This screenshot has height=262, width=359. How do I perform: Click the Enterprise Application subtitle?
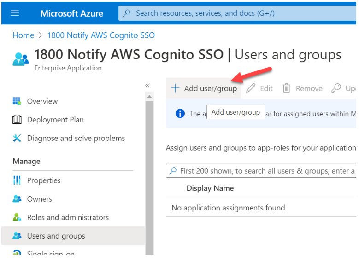coord(68,68)
